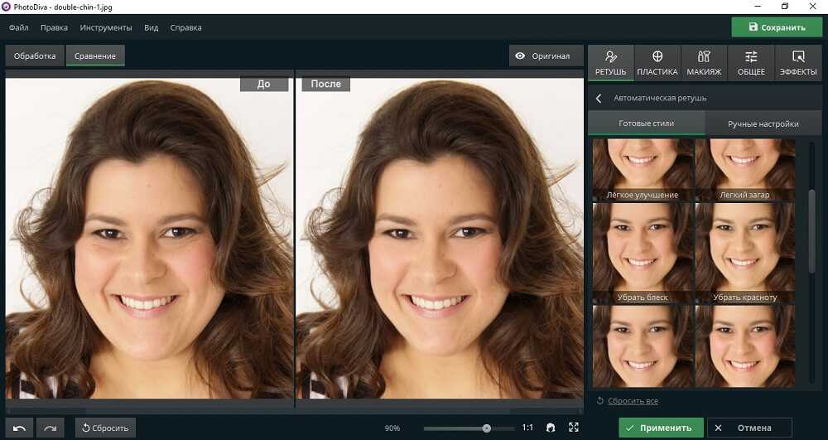This screenshot has width=828, height=440.
Task: Click the redo arrow button
Action: coord(51,428)
